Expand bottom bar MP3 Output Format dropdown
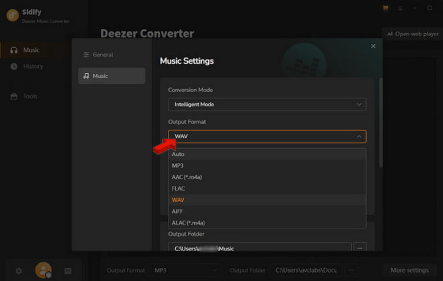443x281 pixels. tap(184, 270)
